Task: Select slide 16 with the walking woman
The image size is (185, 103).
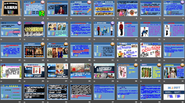Action: 174,29
